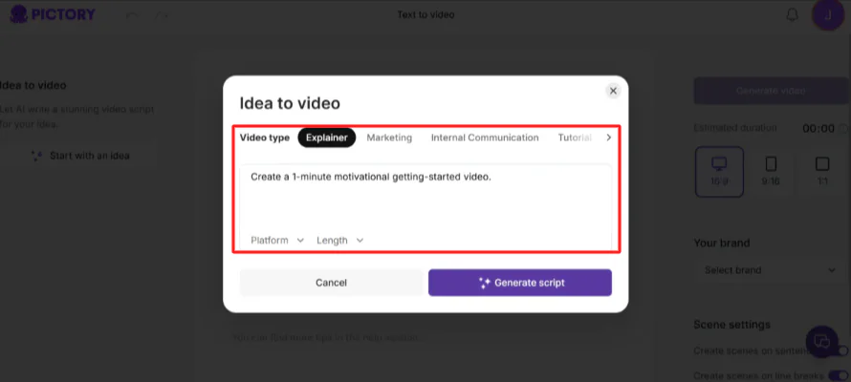The height and width of the screenshot is (382, 851).
Task: Open the Select brand dropdown
Action: click(x=771, y=270)
